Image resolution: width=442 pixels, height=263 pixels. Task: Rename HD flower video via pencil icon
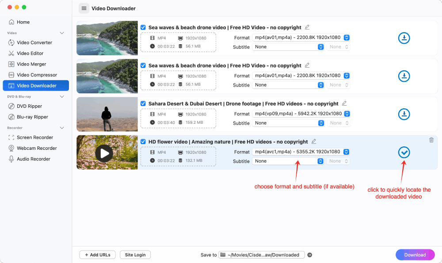point(314,141)
